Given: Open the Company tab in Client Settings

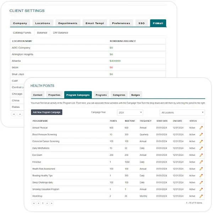Looking at the screenshot, I should click(20, 23).
